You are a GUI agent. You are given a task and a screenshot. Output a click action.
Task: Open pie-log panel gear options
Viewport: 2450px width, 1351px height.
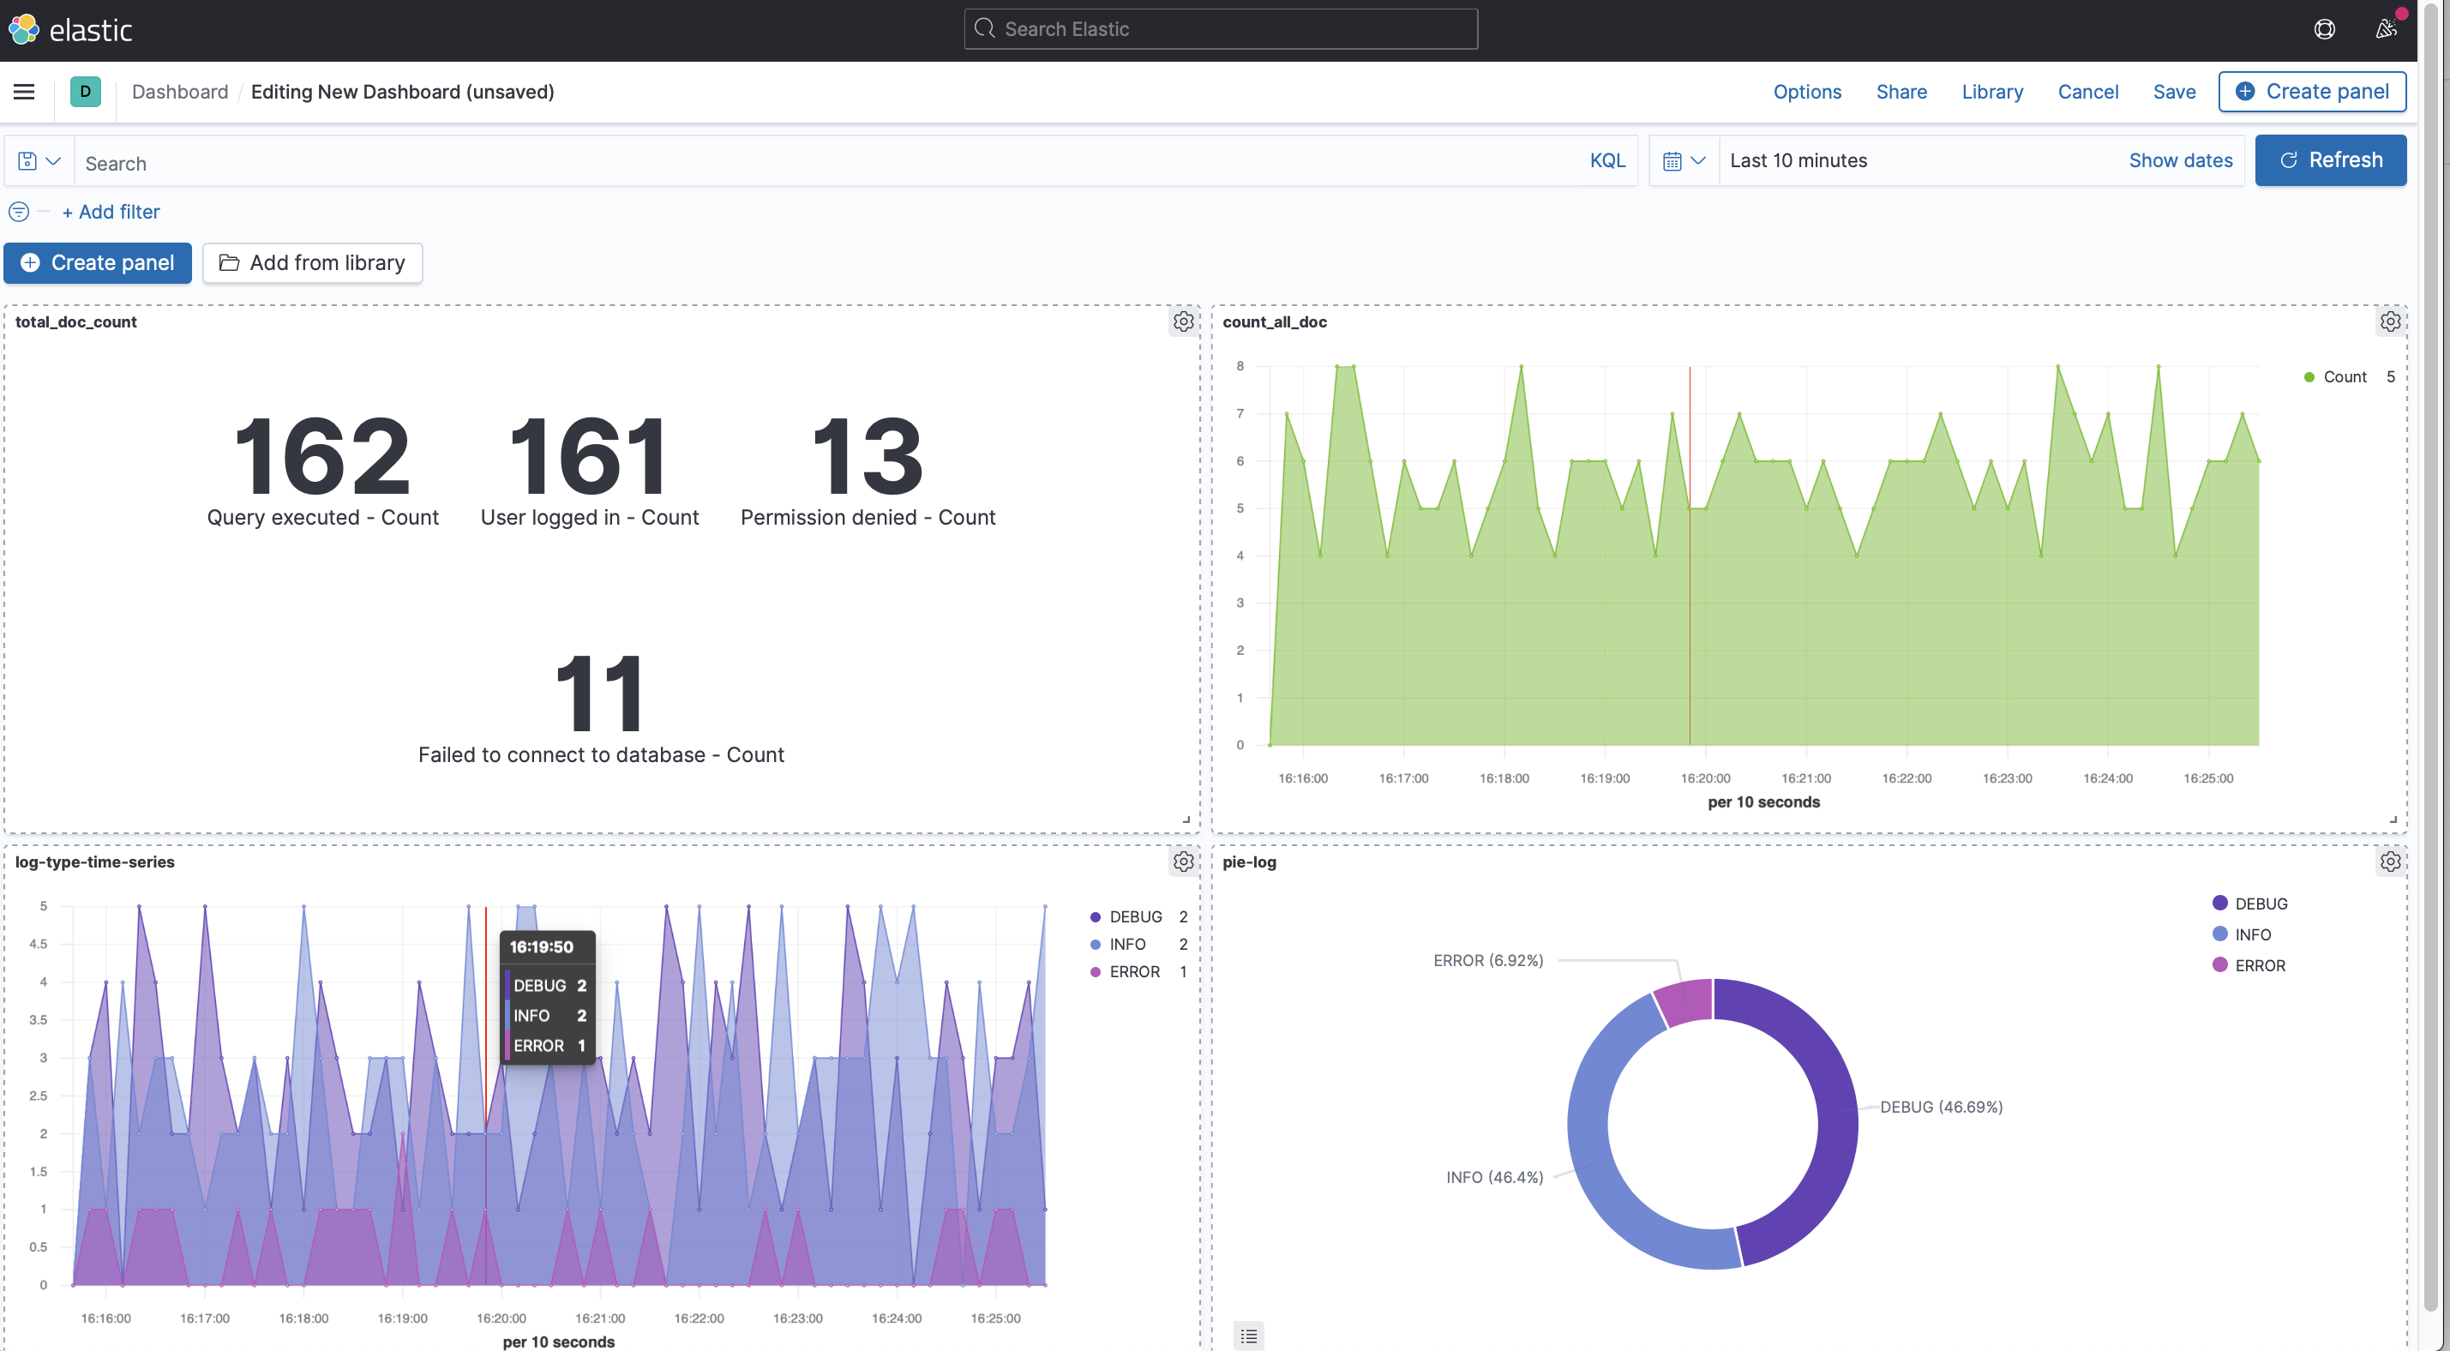2389,862
